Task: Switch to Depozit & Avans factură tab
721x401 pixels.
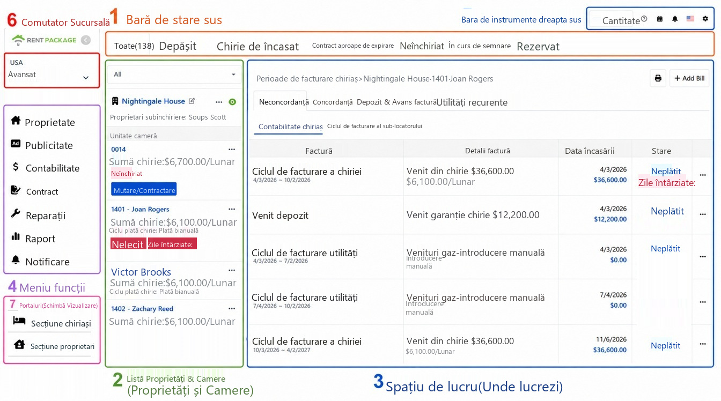Action: pyautogui.click(x=397, y=102)
